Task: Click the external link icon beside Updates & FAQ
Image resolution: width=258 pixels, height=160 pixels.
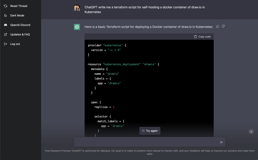Action: click(x=6, y=35)
